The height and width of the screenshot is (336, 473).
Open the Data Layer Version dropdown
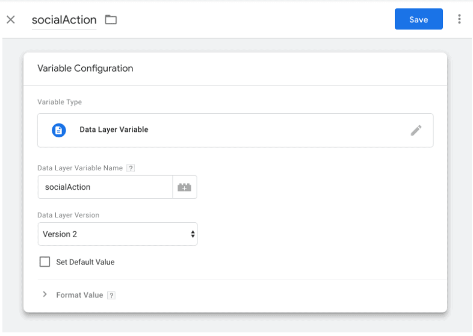[x=117, y=234]
